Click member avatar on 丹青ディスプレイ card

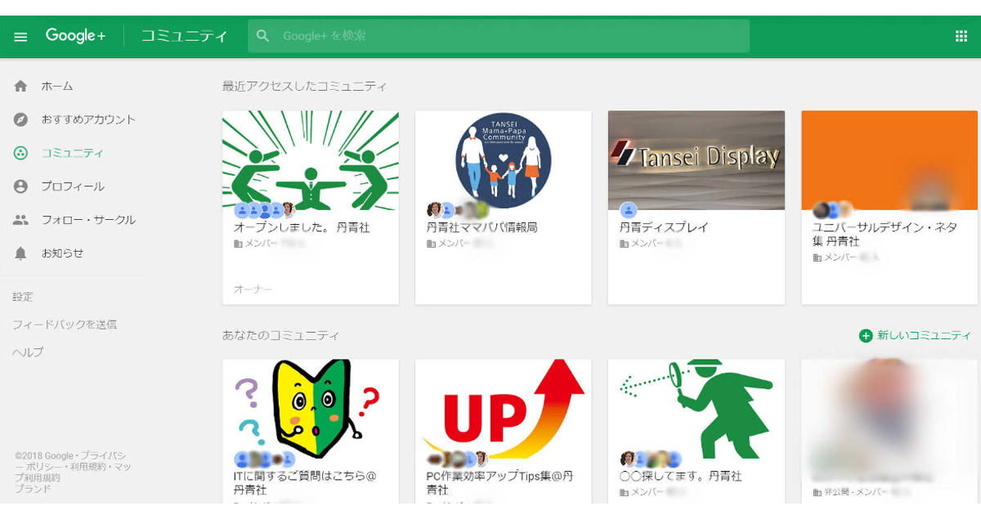click(x=629, y=210)
